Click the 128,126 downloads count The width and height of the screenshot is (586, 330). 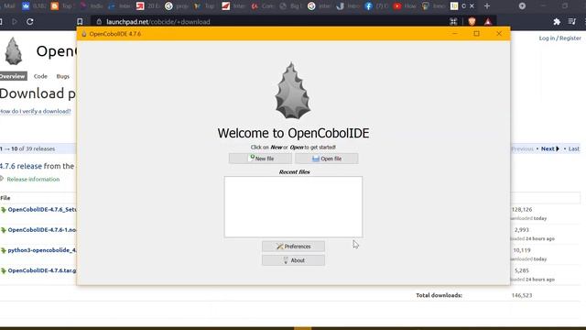pos(522,210)
